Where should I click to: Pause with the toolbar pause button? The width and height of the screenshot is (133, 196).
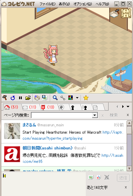[x=20, y=98]
